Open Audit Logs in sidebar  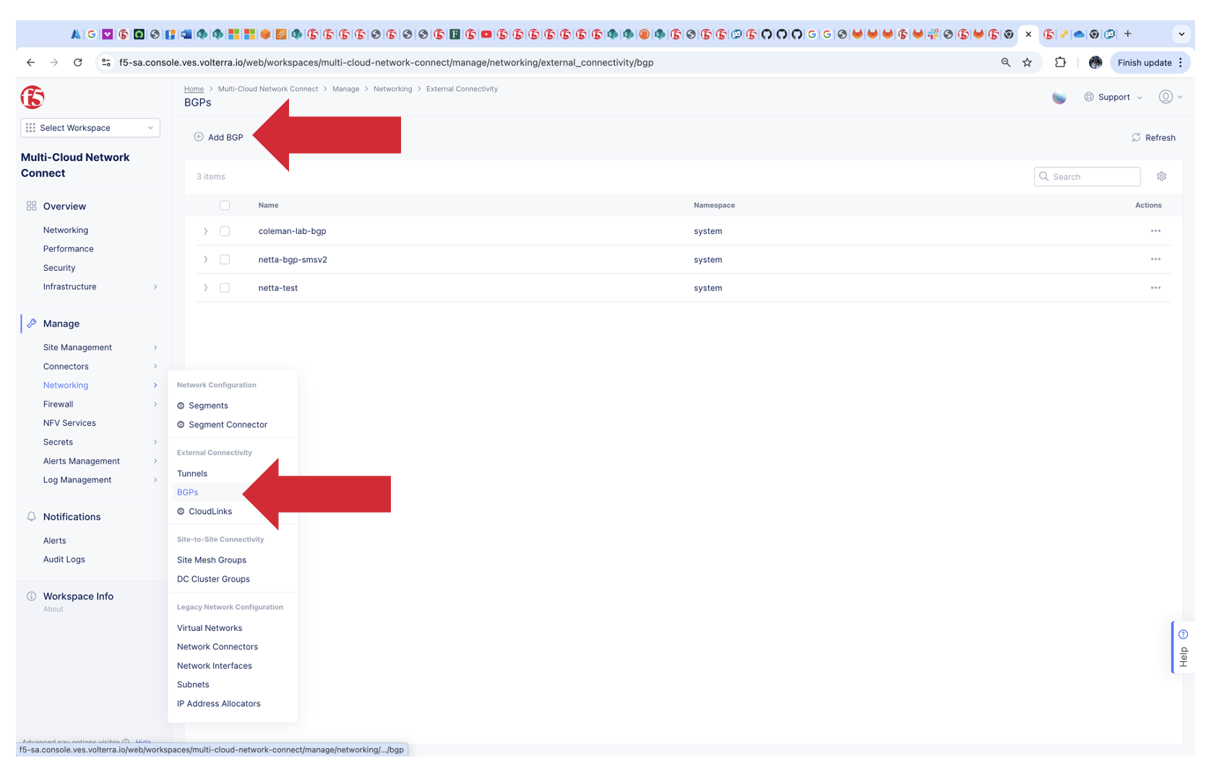click(x=64, y=559)
